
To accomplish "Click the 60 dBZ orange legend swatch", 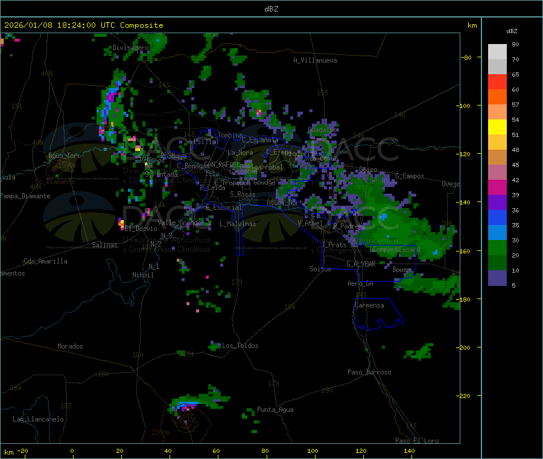I will coord(497,97).
